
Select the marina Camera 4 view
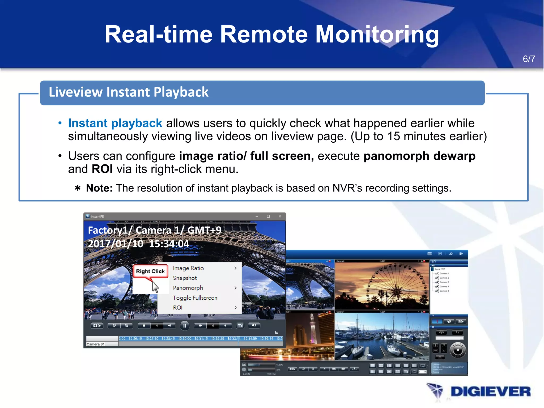[x=382, y=337]
